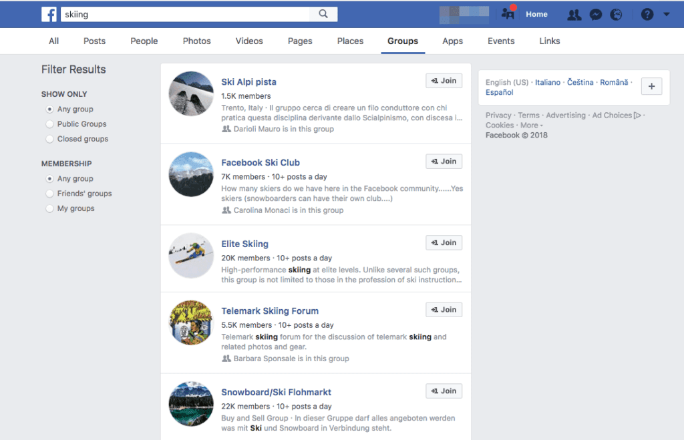684x440 pixels.
Task: Open the Facebook Ski Club group
Action: tap(261, 162)
